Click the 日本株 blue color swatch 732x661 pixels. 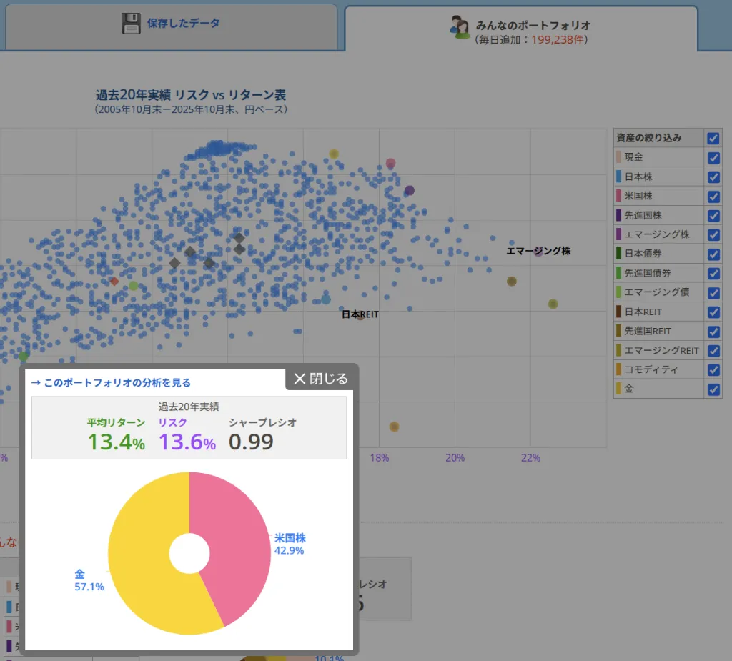(x=618, y=177)
